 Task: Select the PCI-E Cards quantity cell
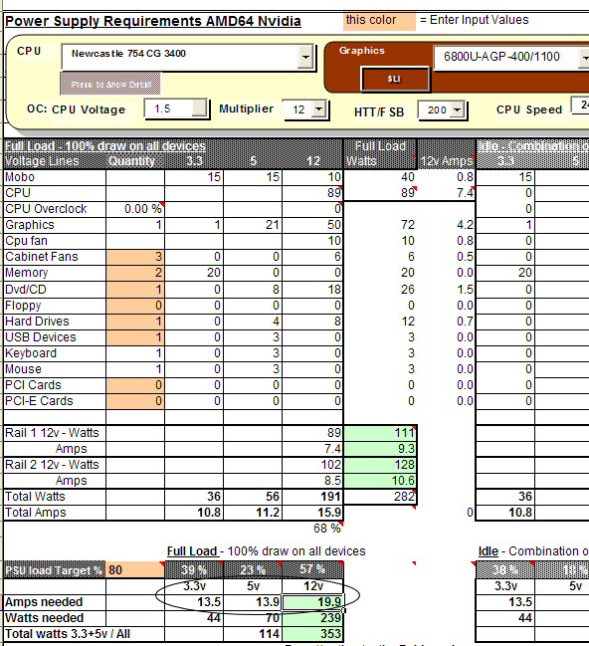pos(135,401)
